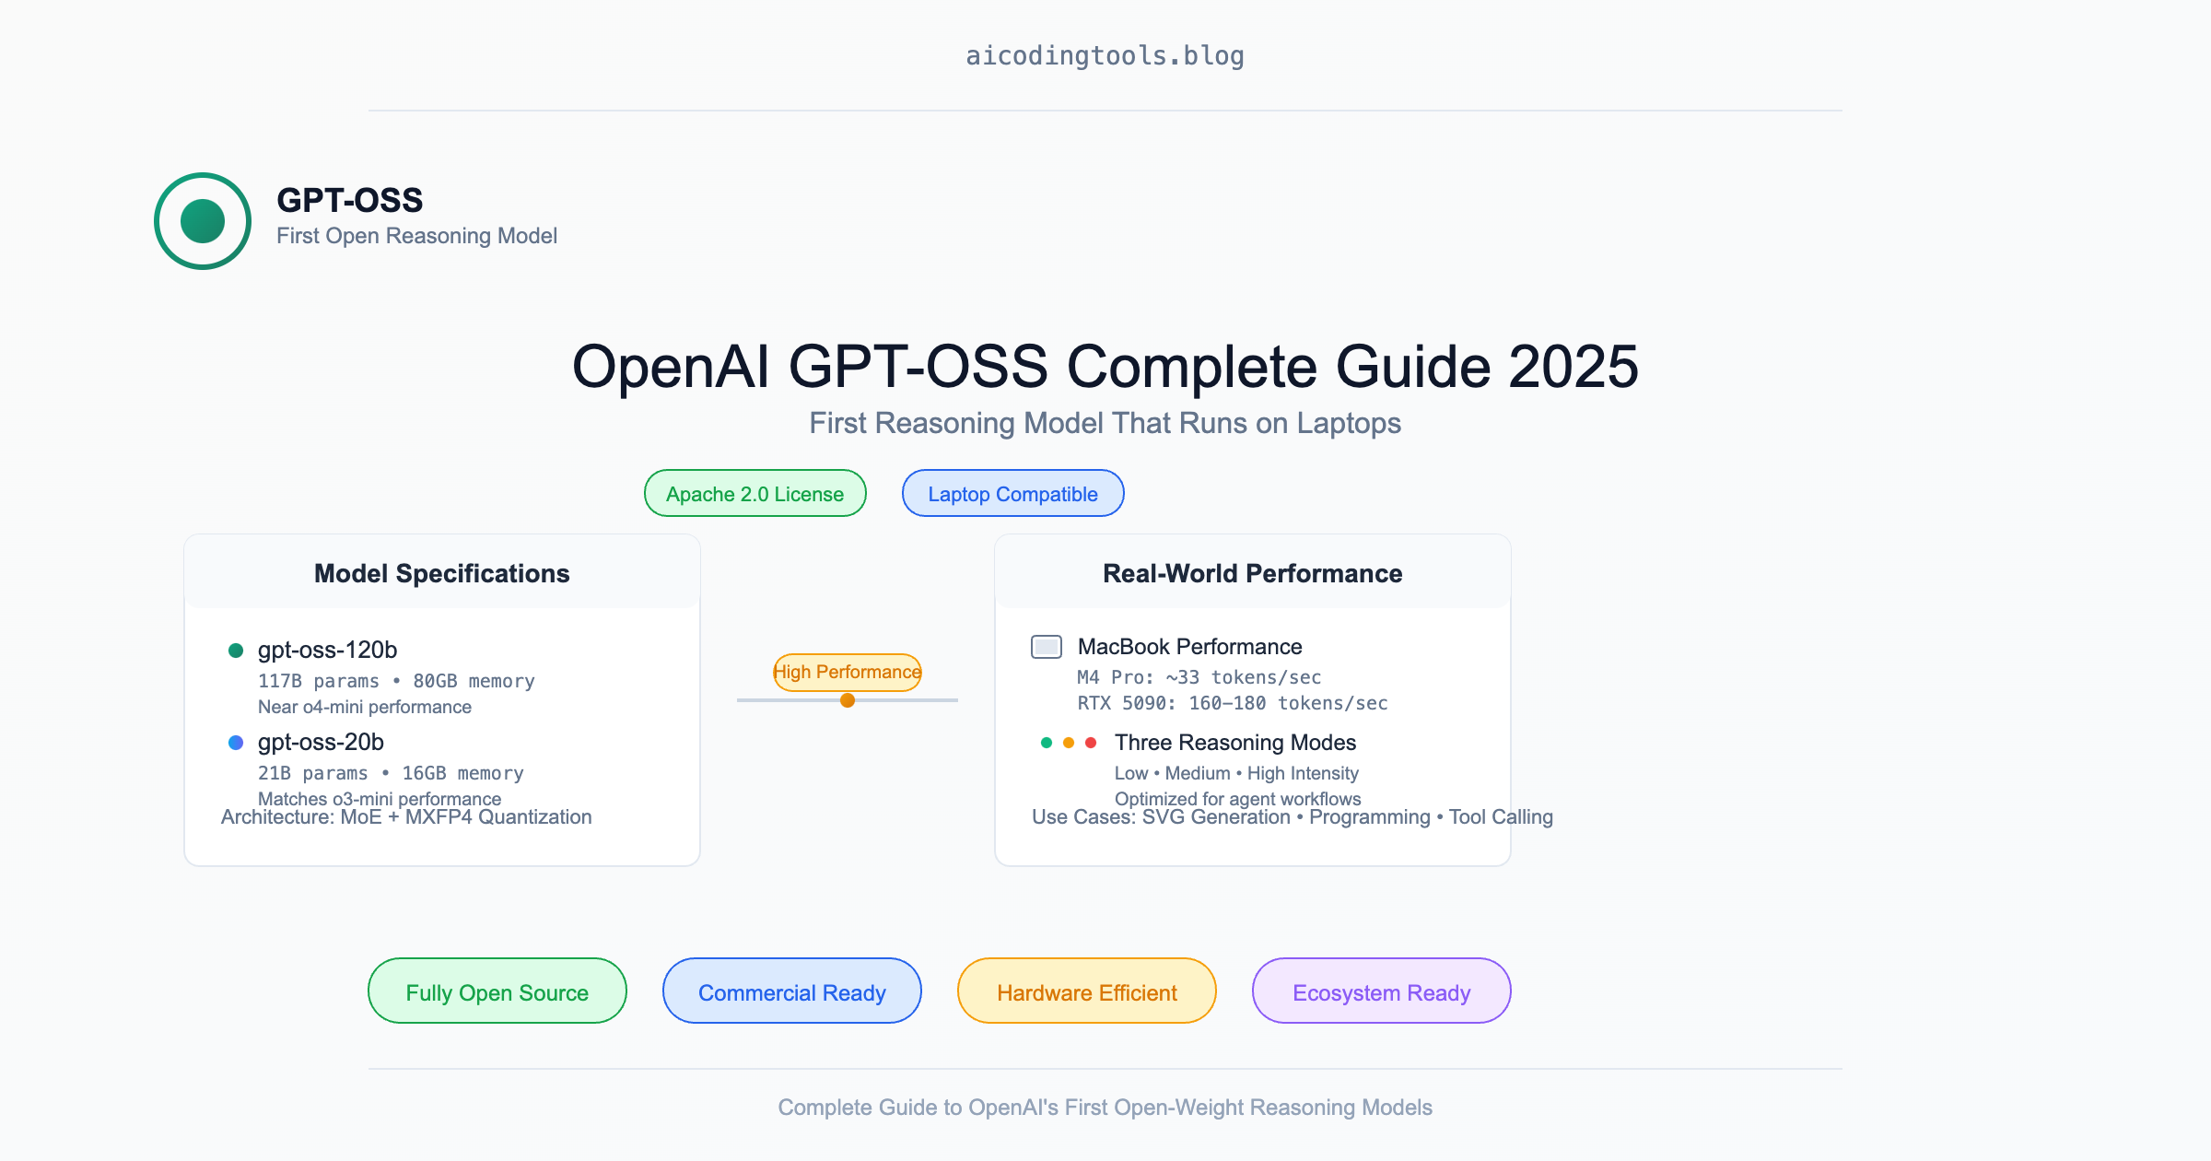Click the main title OpenAI GPT-OSS Complete Guide 2025
2211x1161 pixels.
(x=1105, y=367)
